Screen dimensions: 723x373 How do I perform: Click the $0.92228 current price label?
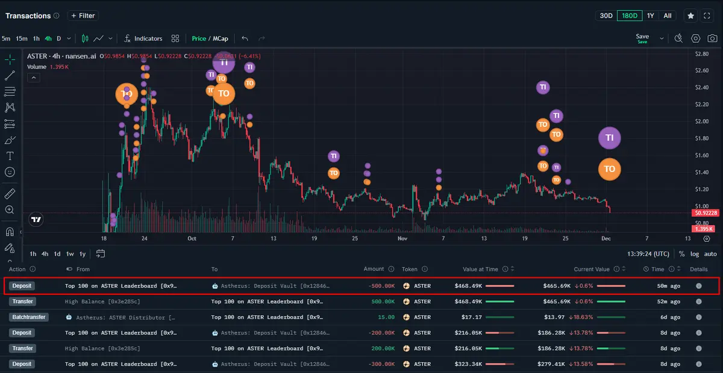click(x=706, y=213)
